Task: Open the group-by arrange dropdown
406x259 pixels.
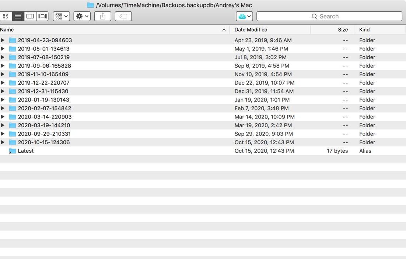Action: pos(62,16)
